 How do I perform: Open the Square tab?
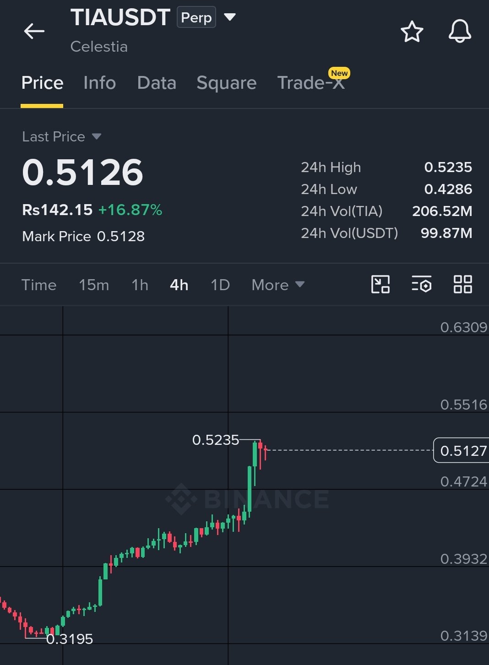(x=227, y=83)
